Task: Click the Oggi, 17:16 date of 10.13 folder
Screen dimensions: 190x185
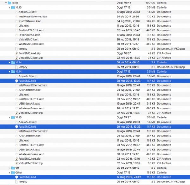Action: pos(123,7)
